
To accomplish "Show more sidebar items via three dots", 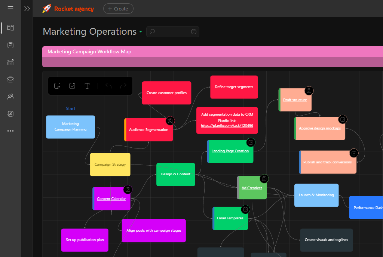I will (x=10, y=131).
